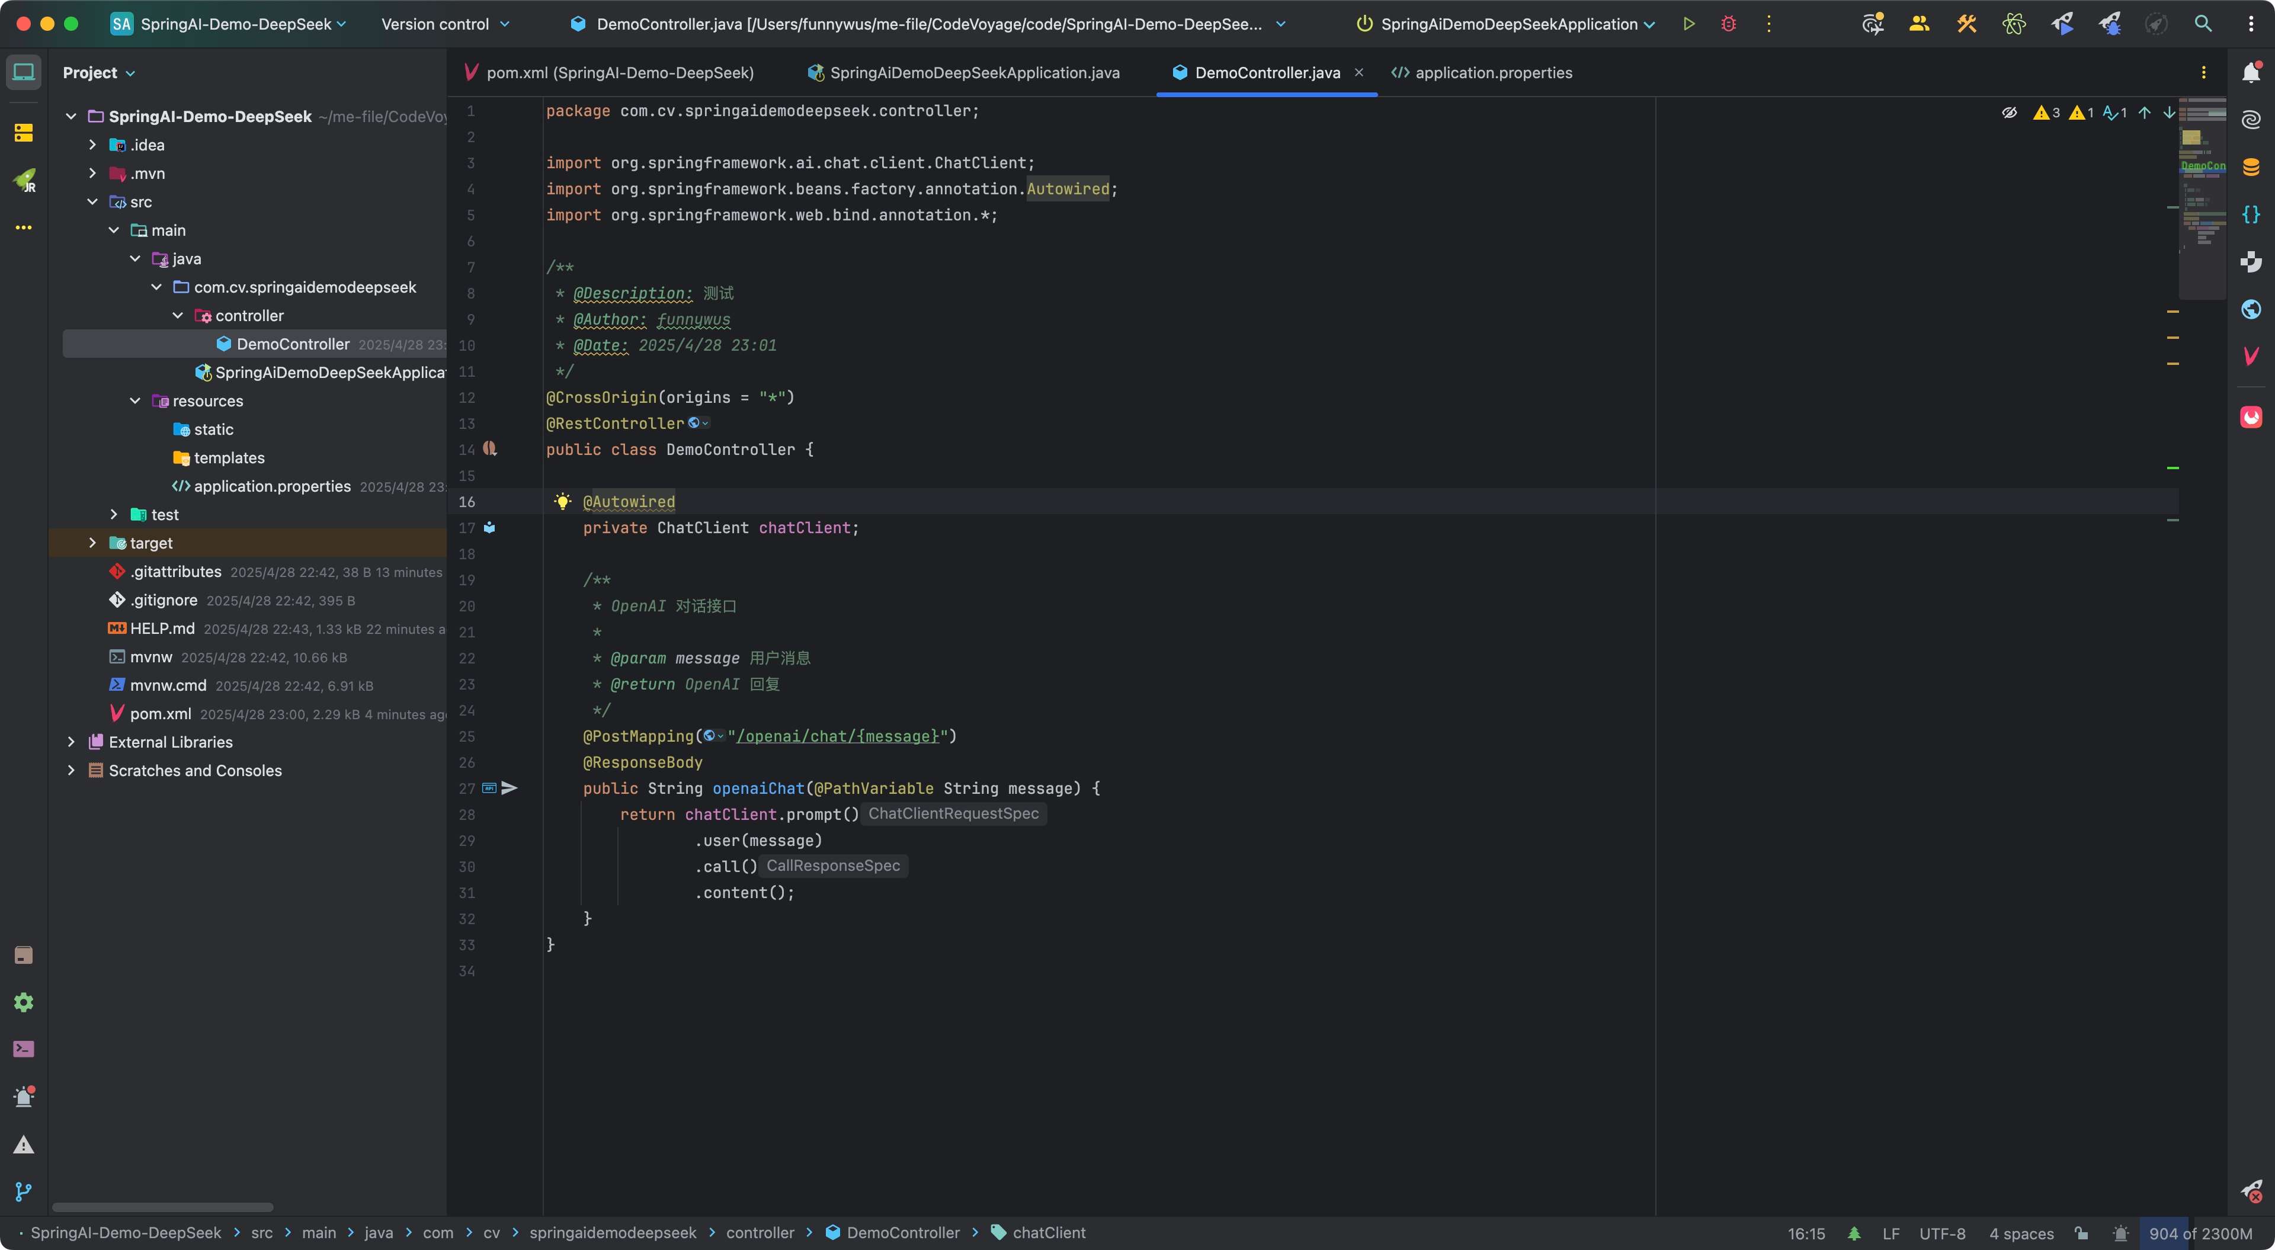Open the Terminal tool window icon
2275x1250 pixels.
point(24,1049)
